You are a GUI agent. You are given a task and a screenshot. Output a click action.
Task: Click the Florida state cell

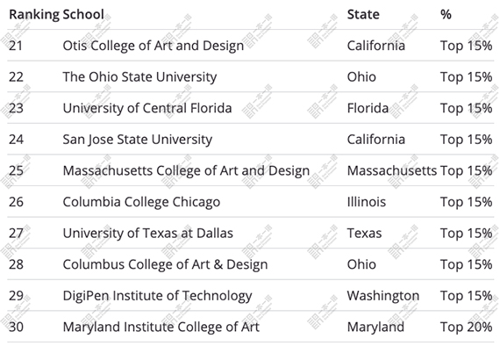point(368,108)
